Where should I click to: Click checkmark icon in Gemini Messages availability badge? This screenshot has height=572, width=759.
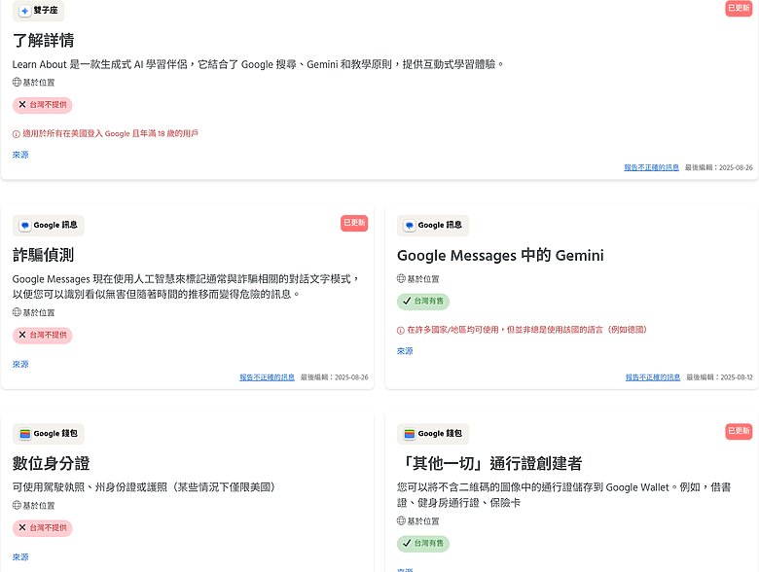click(407, 301)
